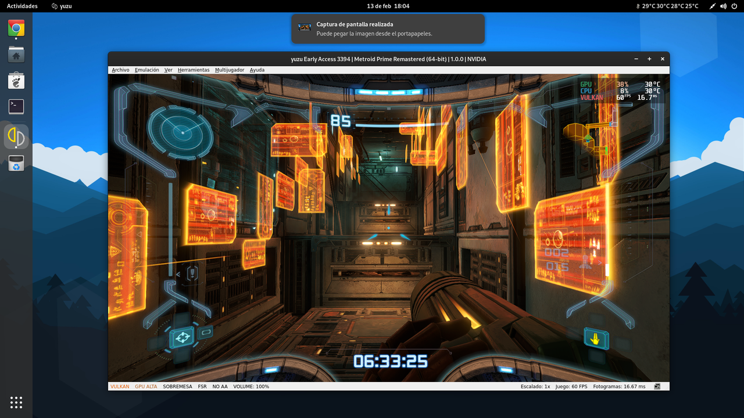Open the Files home folder dock icon
The image size is (744, 418).
pyautogui.click(x=16, y=55)
